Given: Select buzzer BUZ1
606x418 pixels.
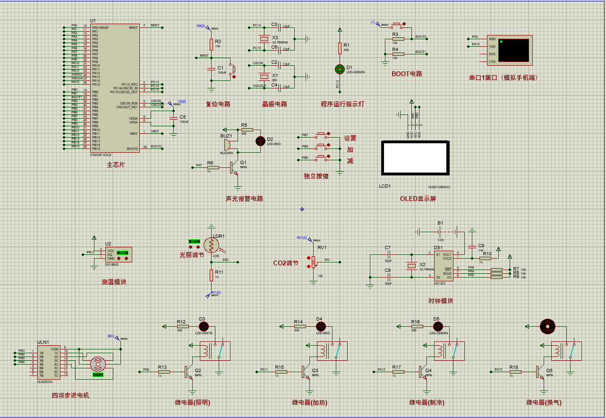Looking at the screenshot, I should [227, 145].
